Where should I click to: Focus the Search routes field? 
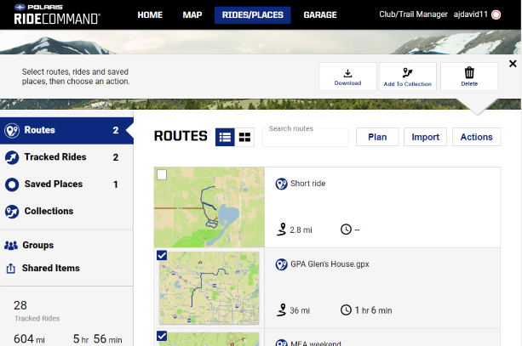point(305,137)
